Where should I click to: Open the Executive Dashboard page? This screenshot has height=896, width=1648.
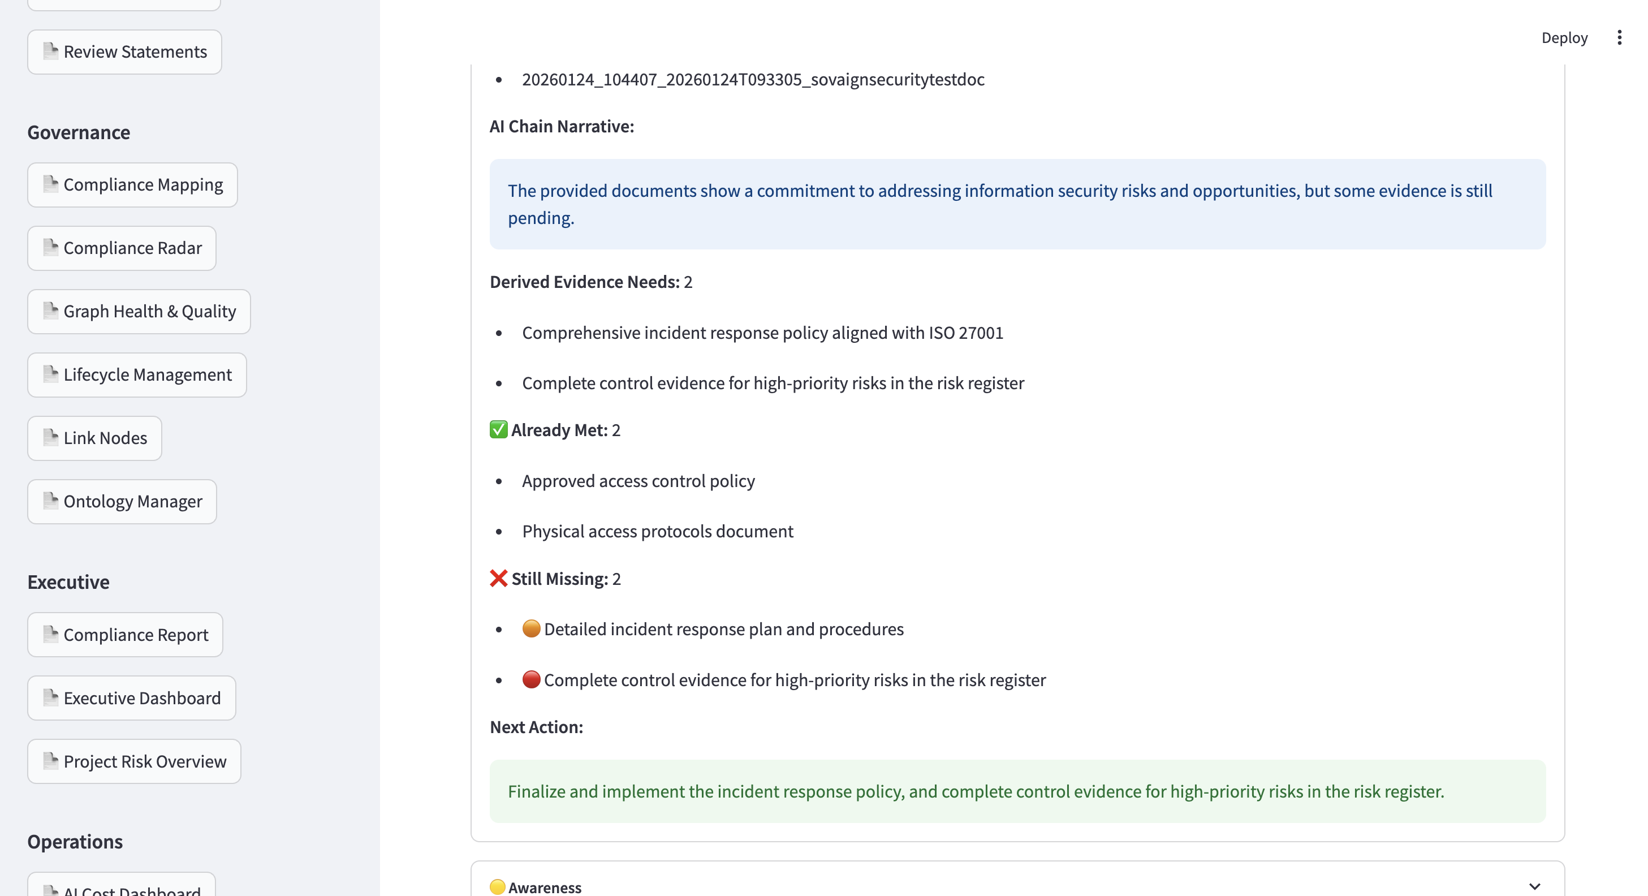pyautogui.click(x=141, y=697)
